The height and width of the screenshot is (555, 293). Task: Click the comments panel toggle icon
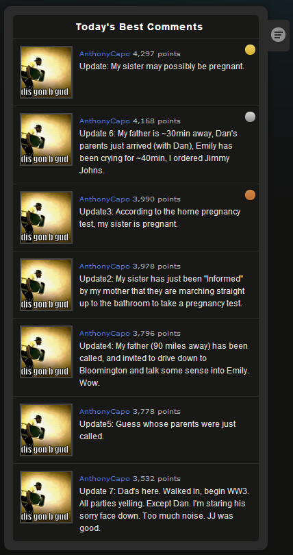pos(278,35)
